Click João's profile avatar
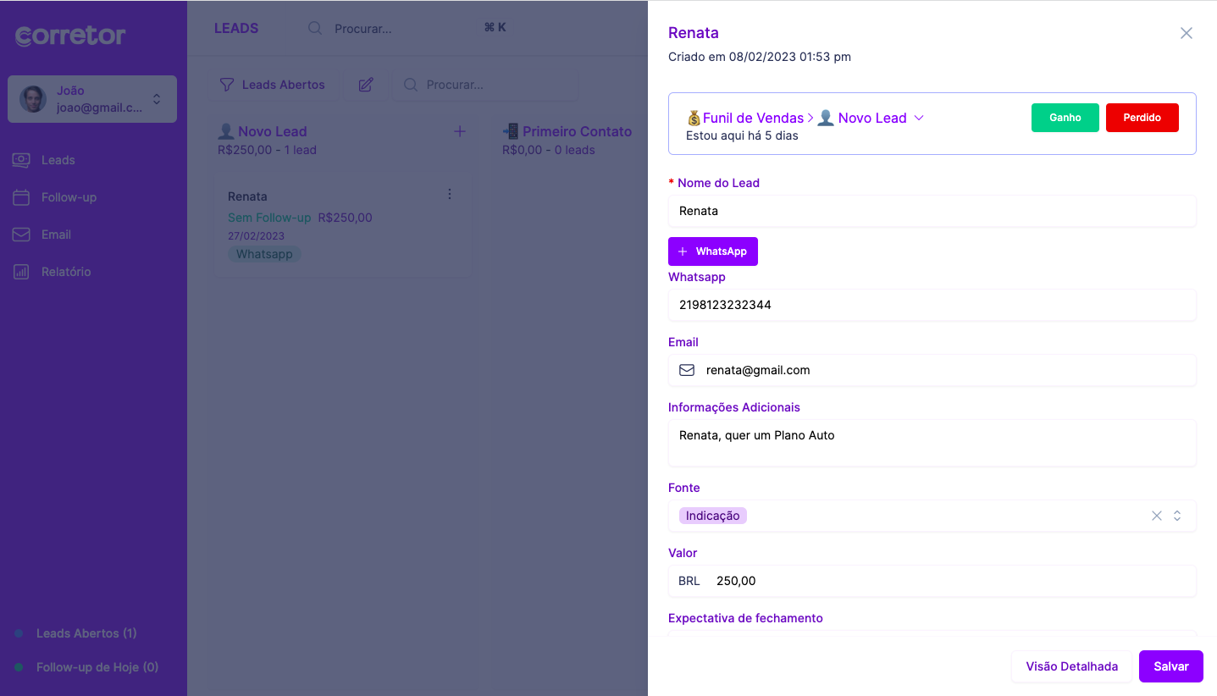Screen dimensions: 1217x696 click(33, 99)
